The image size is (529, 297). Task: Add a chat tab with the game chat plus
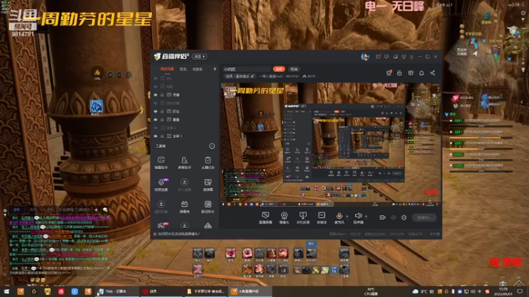[x=96, y=209]
